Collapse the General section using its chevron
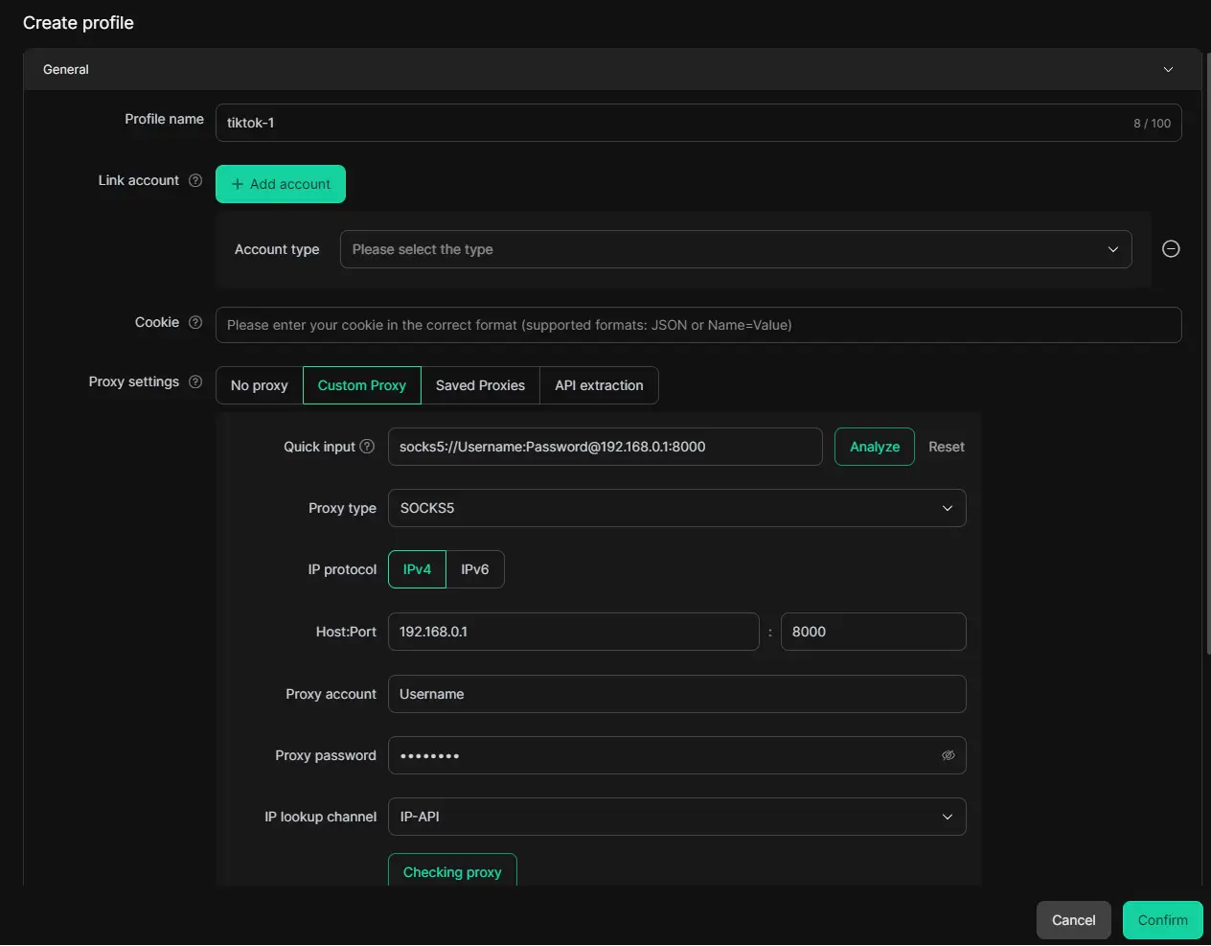This screenshot has height=946, width=1211. point(1168,69)
